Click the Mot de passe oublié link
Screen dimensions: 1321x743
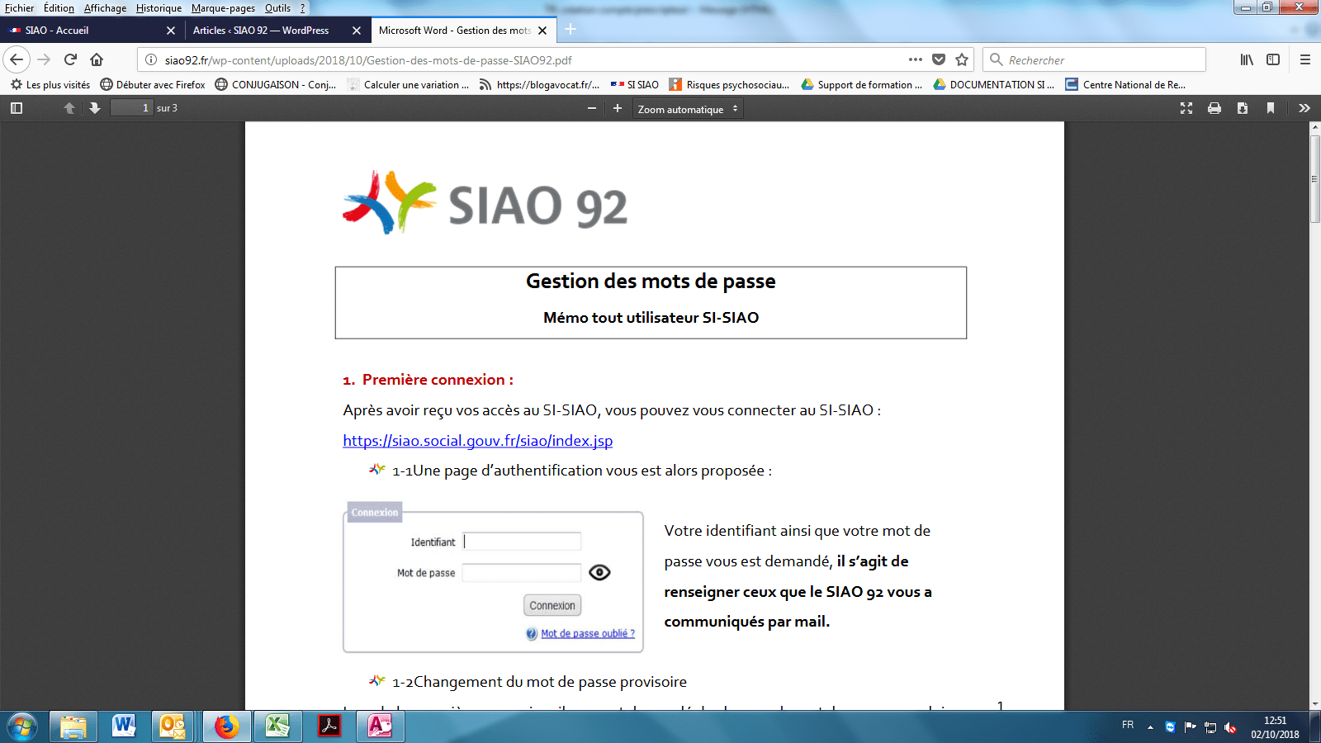click(x=587, y=633)
